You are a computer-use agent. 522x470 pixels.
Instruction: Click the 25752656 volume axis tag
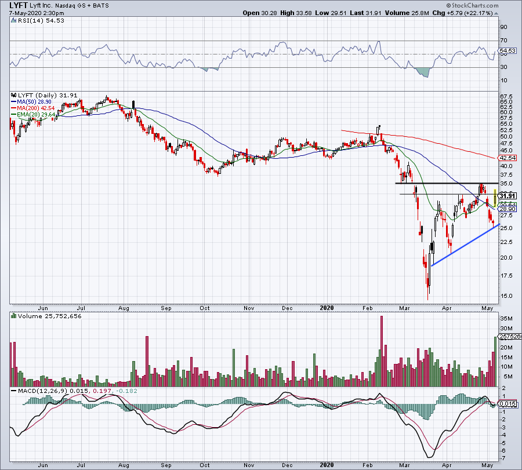coord(510,337)
